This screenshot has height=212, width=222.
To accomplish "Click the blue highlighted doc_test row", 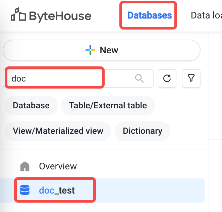I will [102, 190].
